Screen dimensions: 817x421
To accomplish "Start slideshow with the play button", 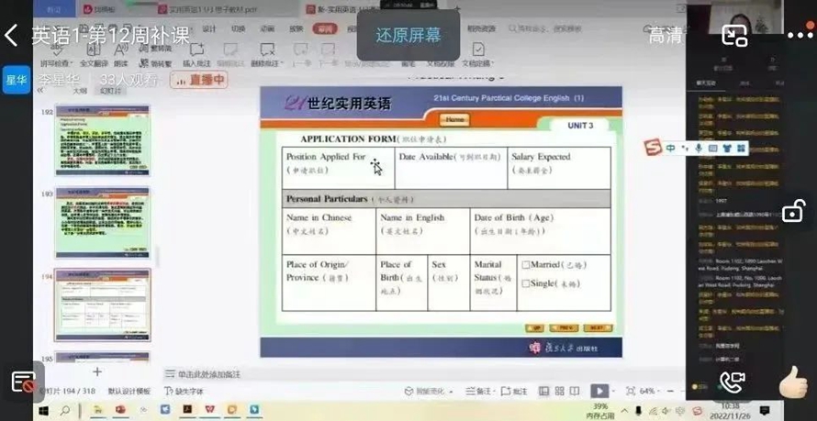I will click(599, 391).
